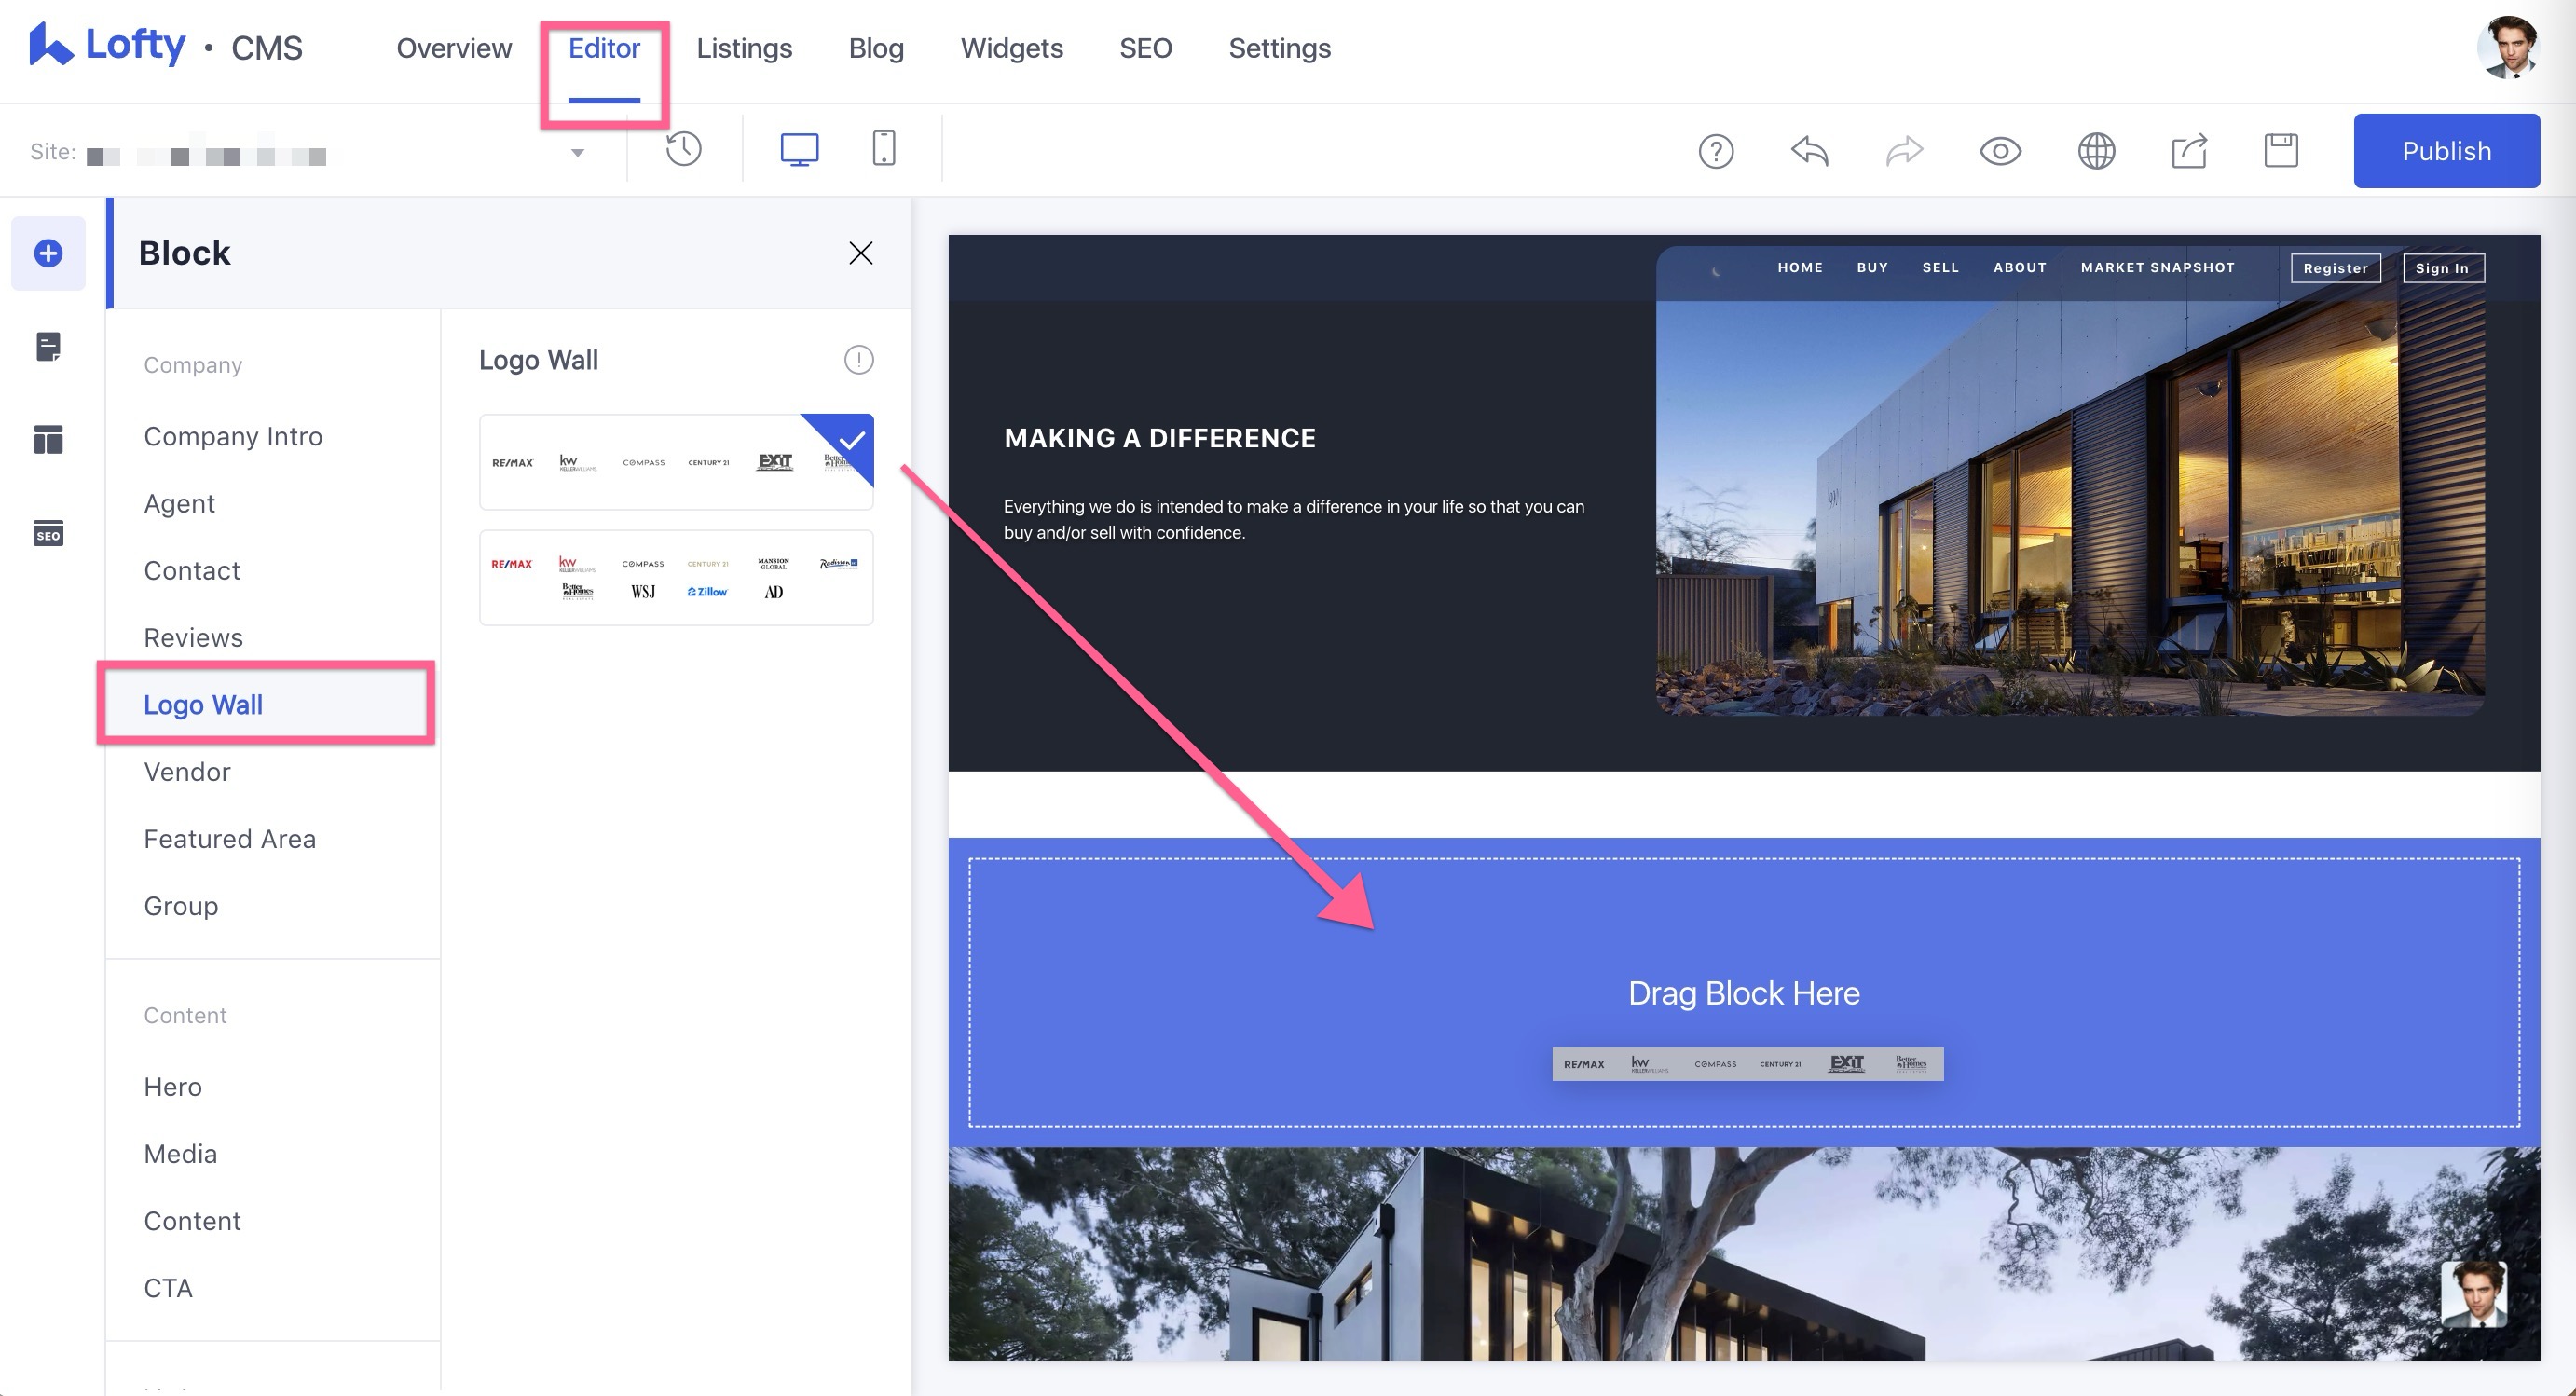Click the redo arrow icon

[x=1904, y=151]
